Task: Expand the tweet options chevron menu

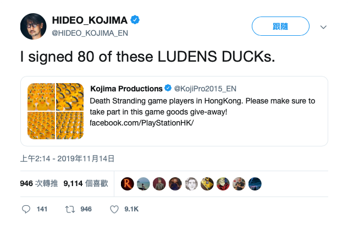Action: point(323,26)
